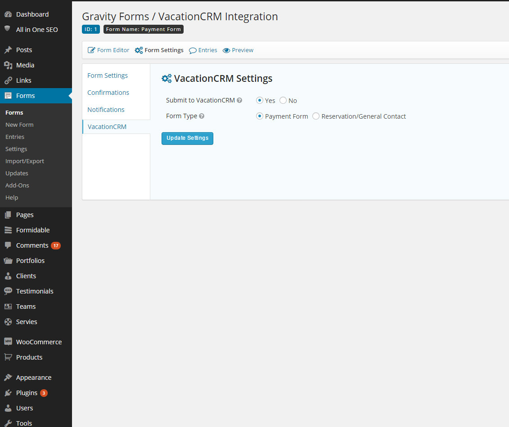The height and width of the screenshot is (427, 509).
Task: Click the Comments badge showing 17
Action: (56, 246)
